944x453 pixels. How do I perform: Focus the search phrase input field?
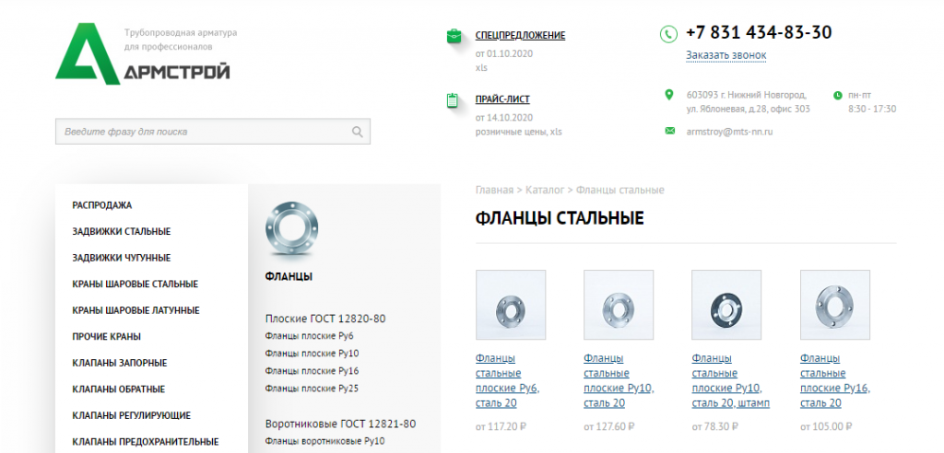point(203,132)
